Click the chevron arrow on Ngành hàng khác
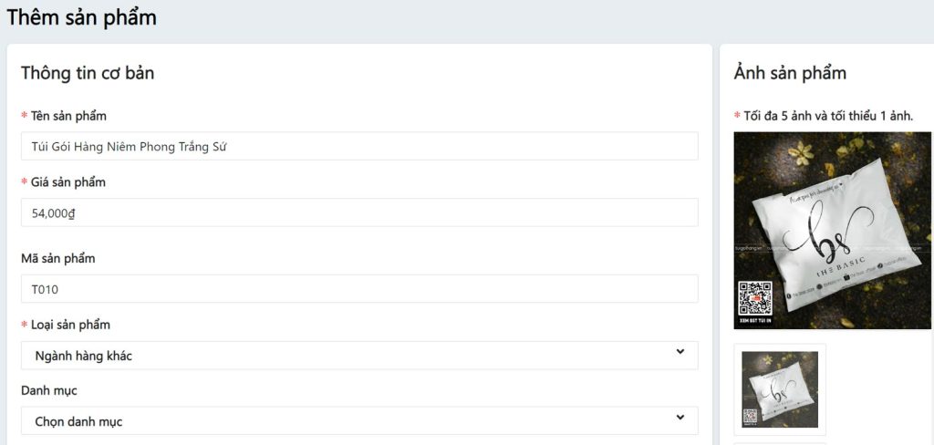Viewport: 934px width, 445px height. pyautogui.click(x=680, y=352)
